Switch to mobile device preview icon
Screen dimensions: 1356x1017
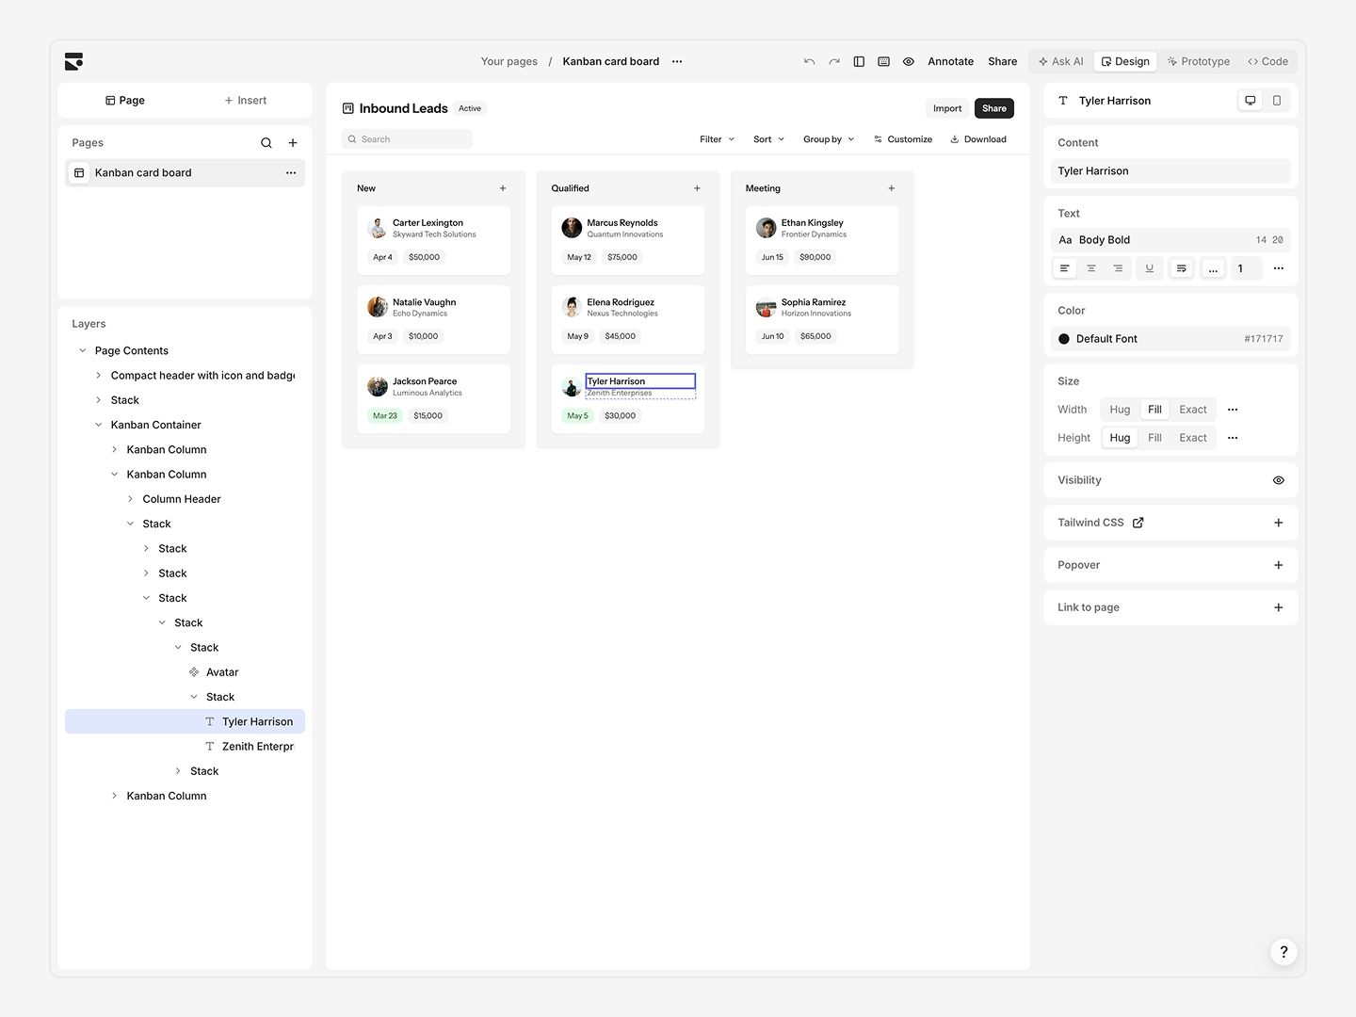[1277, 100]
